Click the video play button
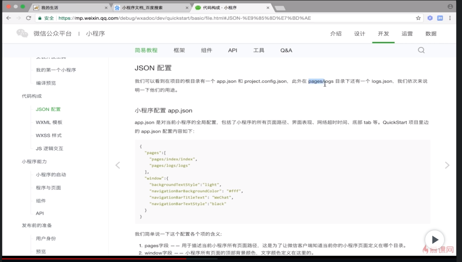Viewport: 462px width, 262px height. point(435,240)
